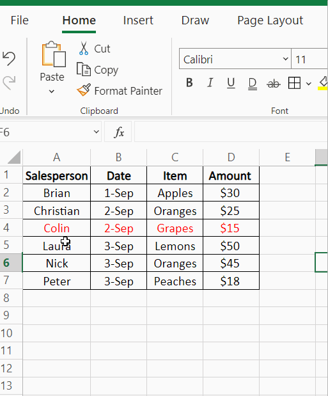Toggle Strikethrough formatting
328x396 pixels.
[x=274, y=83]
